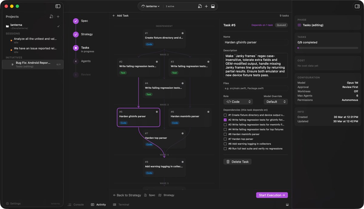Switch to the Activity tab
The width and height of the screenshot is (364, 209).
98,204
